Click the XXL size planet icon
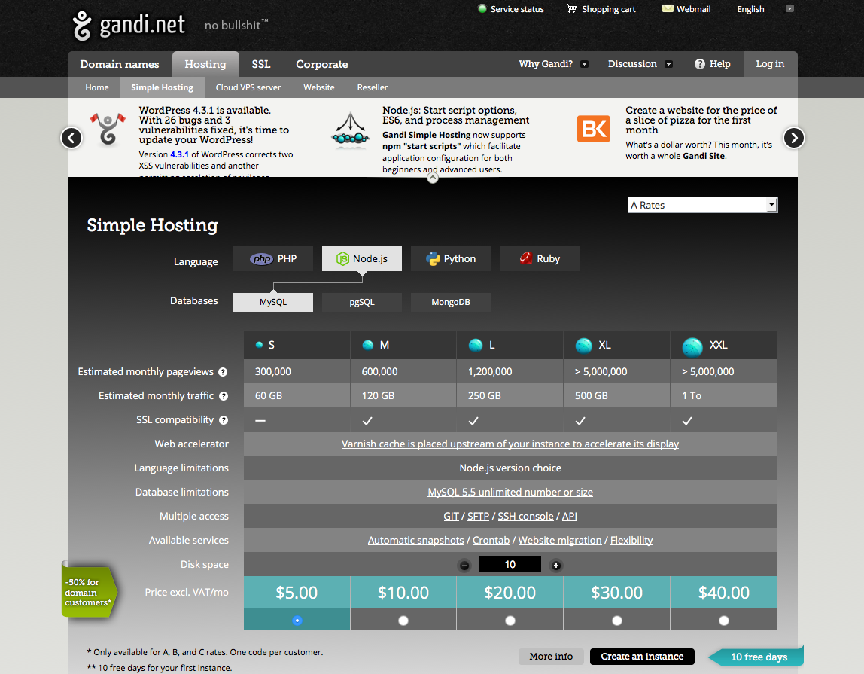Viewport: 864px width, 674px height. (692, 347)
